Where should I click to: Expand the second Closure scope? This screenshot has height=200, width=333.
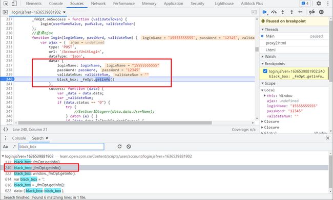pyautogui.click(x=262, y=127)
